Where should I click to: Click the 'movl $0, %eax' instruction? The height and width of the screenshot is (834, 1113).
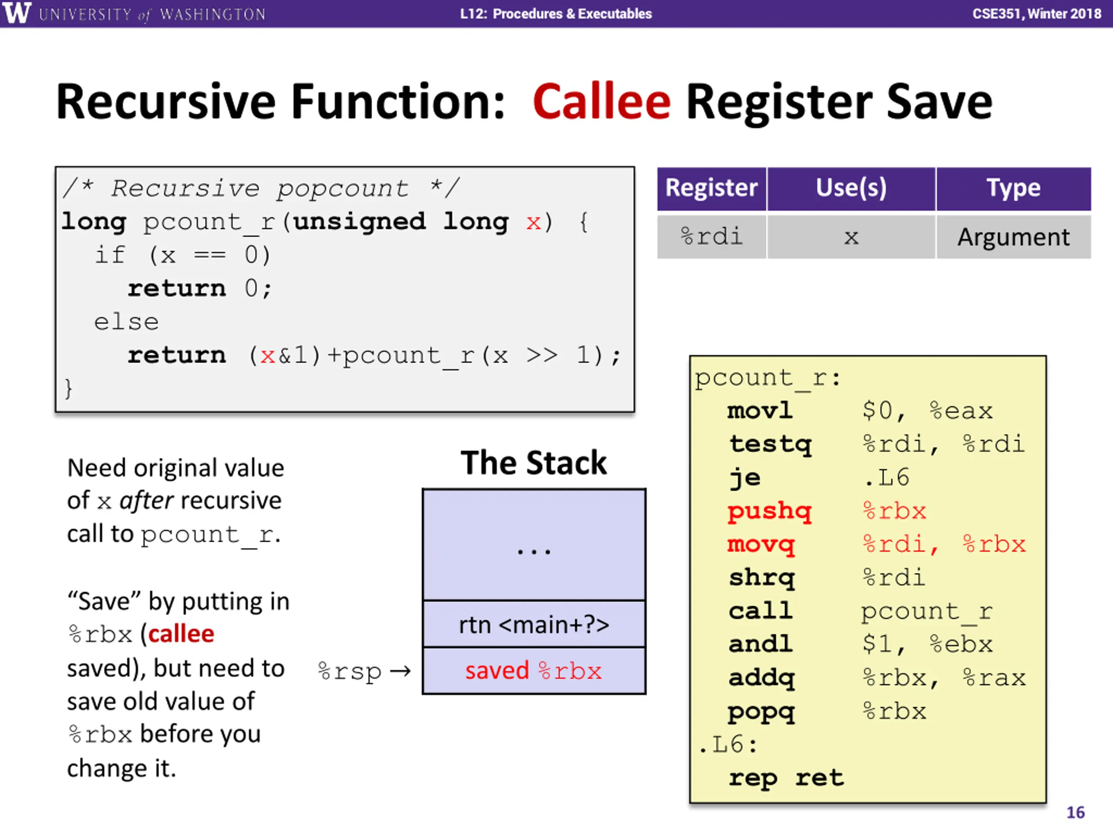tap(860, 411)
